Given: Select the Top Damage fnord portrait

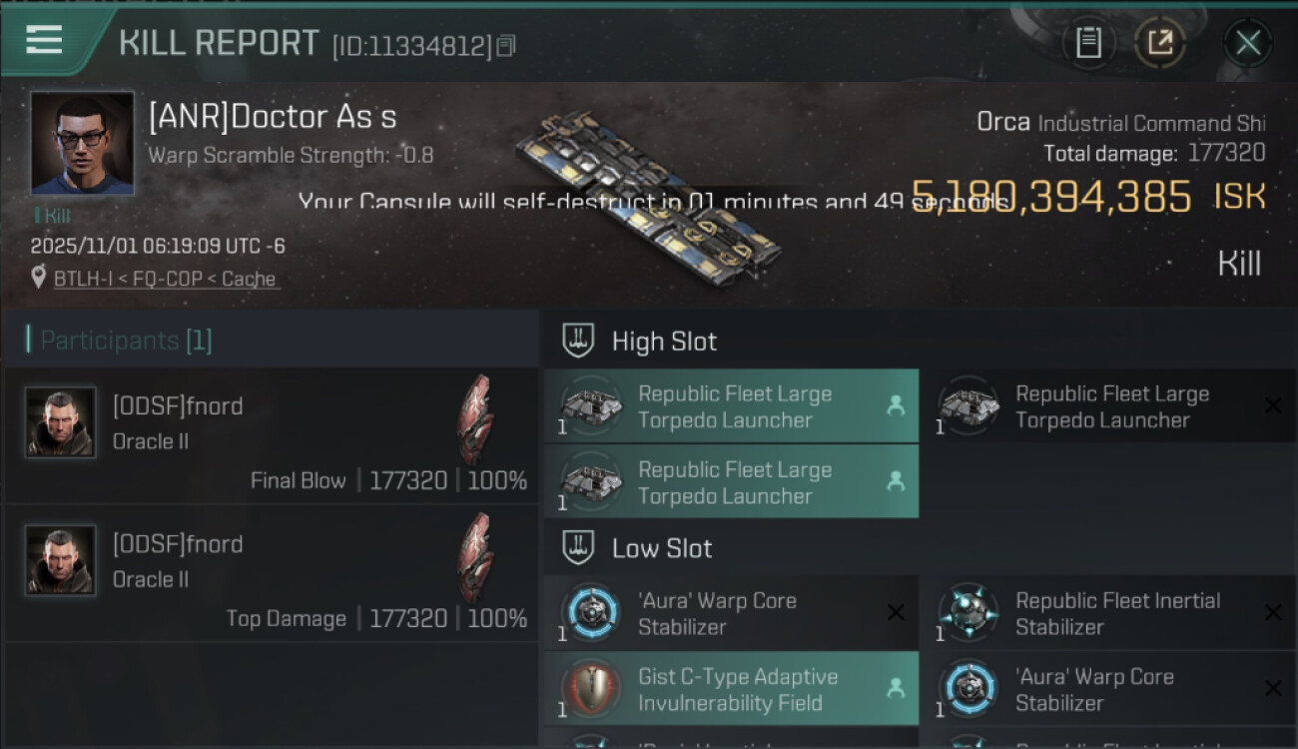Looking at the screenshot, I should (x=60, y=560).
